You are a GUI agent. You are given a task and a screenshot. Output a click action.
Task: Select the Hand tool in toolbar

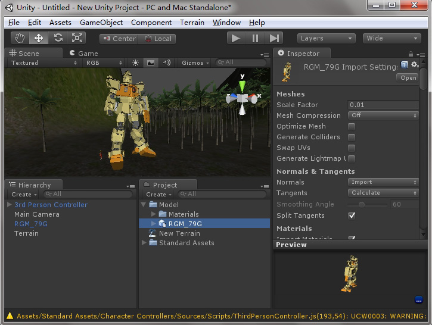[20, 38]
